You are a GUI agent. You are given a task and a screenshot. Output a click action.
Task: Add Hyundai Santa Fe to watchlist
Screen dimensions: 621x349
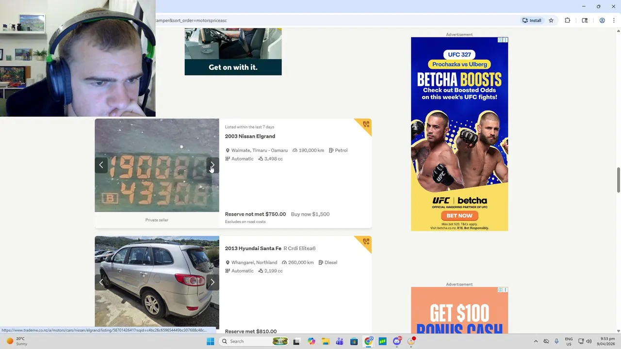(x=366, y=242)
